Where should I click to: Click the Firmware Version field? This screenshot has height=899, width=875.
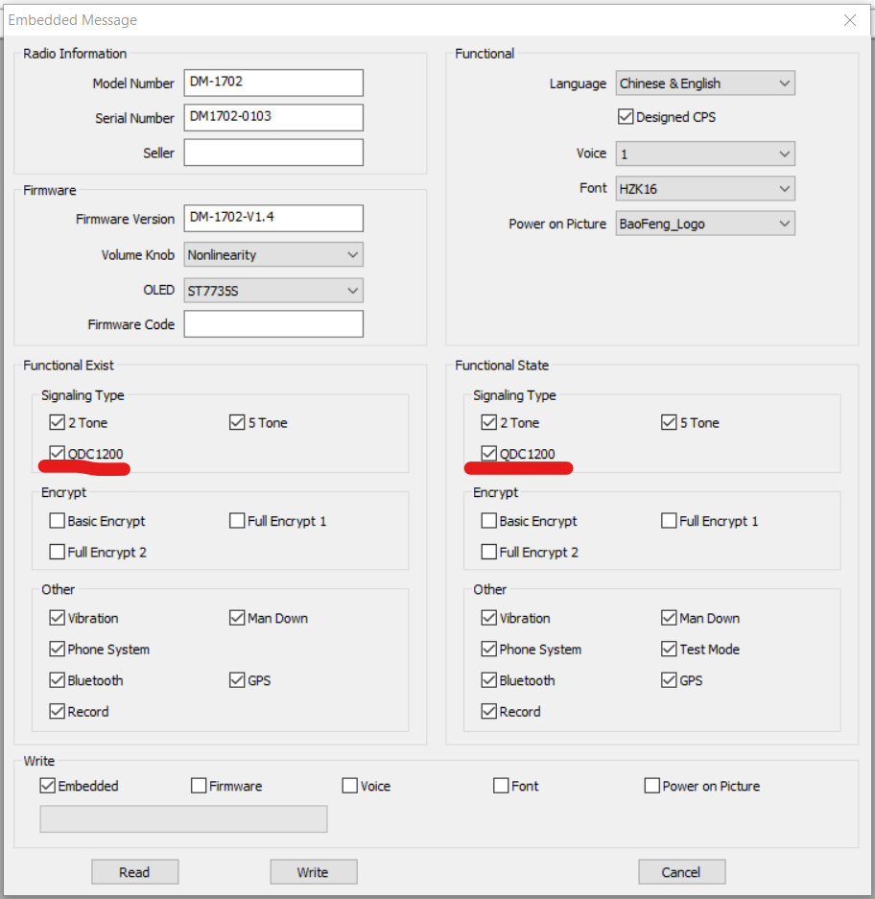273,219
